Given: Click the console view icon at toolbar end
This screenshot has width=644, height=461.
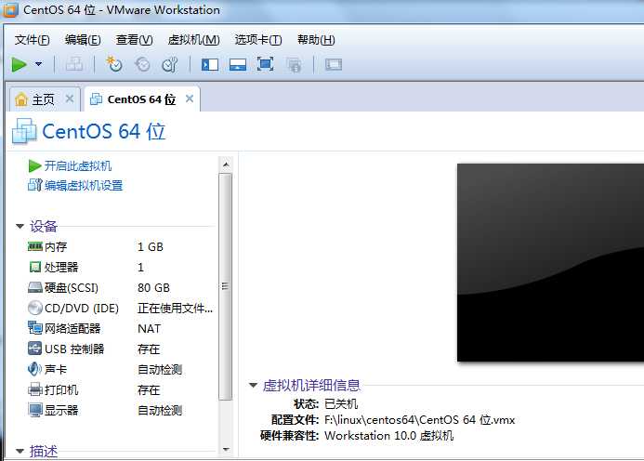Looking at the screenshot, I should click(334, 64).
